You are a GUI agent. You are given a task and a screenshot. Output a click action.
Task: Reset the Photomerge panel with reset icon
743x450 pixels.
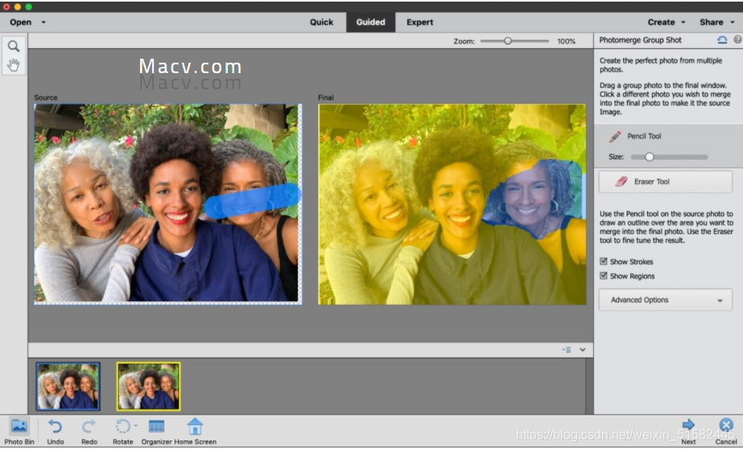click(722, 40)
